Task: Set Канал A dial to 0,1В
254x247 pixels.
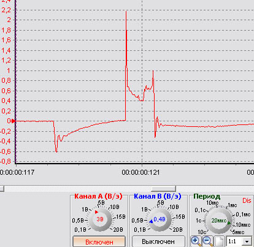Action: coord(80,230)
